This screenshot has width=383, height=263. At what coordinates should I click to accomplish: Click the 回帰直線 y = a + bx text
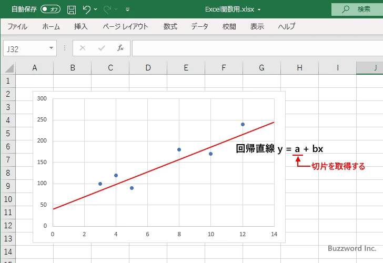[x=279, y=149]
